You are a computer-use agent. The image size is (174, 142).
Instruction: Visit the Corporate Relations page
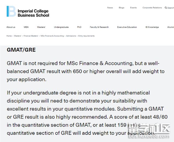pyautogui.click(x=152, y=8)
